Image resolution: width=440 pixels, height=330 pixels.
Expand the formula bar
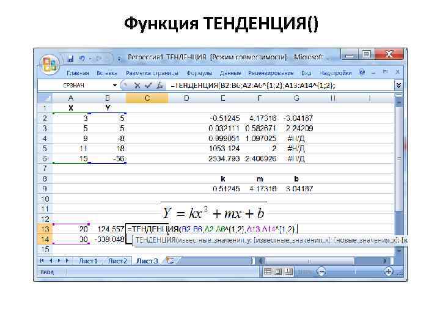coord(398,86)
